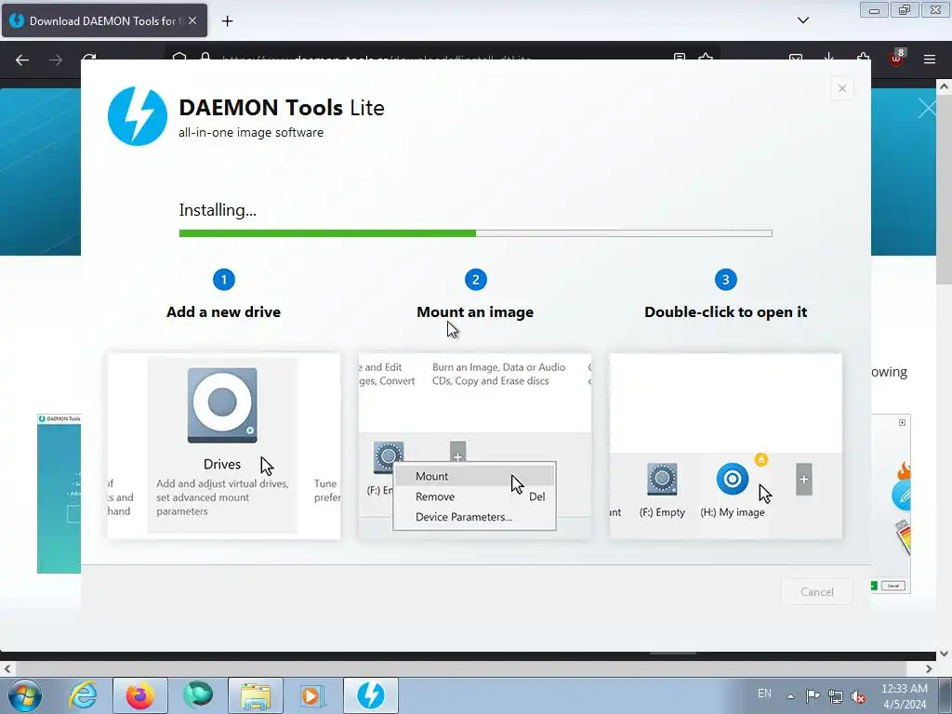The image size is (952, 714).
Task: Click the EN language indicator
Action: 764,694
